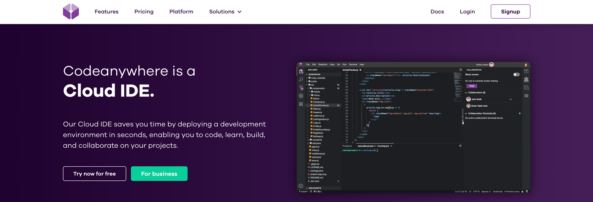Click Susan Taylor (me) avatar in collaborators list

(468, 106)
